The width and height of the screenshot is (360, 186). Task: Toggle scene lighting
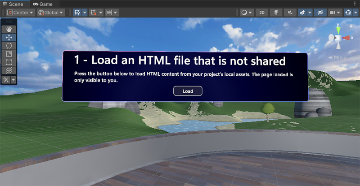(276, 13)
